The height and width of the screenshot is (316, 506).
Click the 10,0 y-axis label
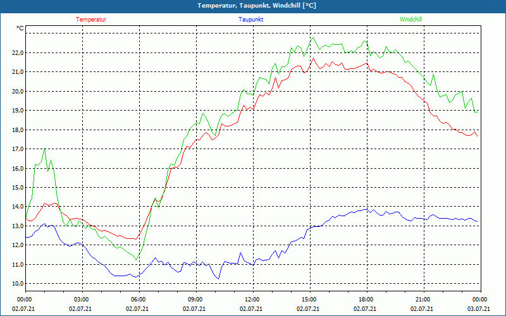(x=18, y=283)
